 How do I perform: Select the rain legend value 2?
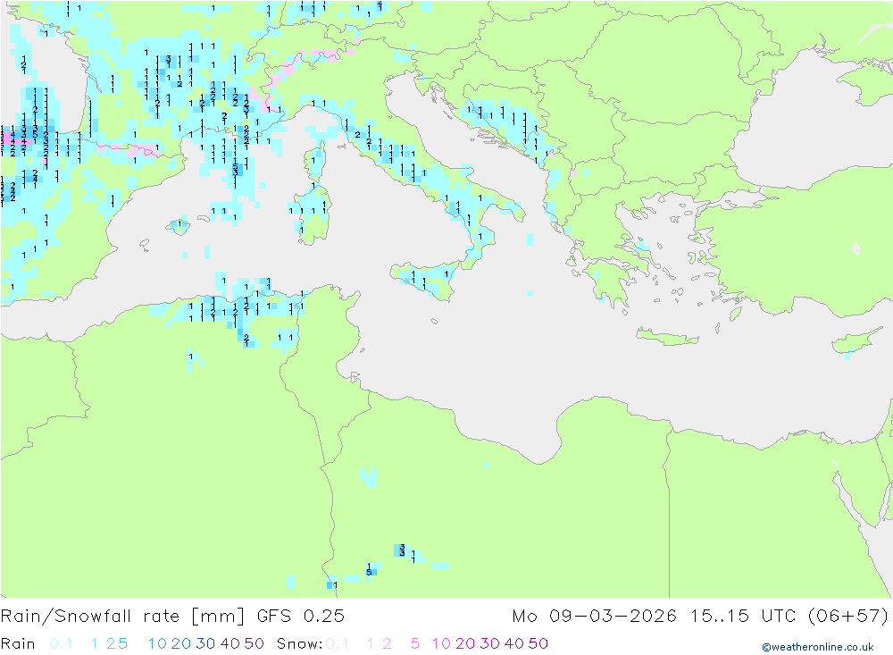(x=111, y=643)
